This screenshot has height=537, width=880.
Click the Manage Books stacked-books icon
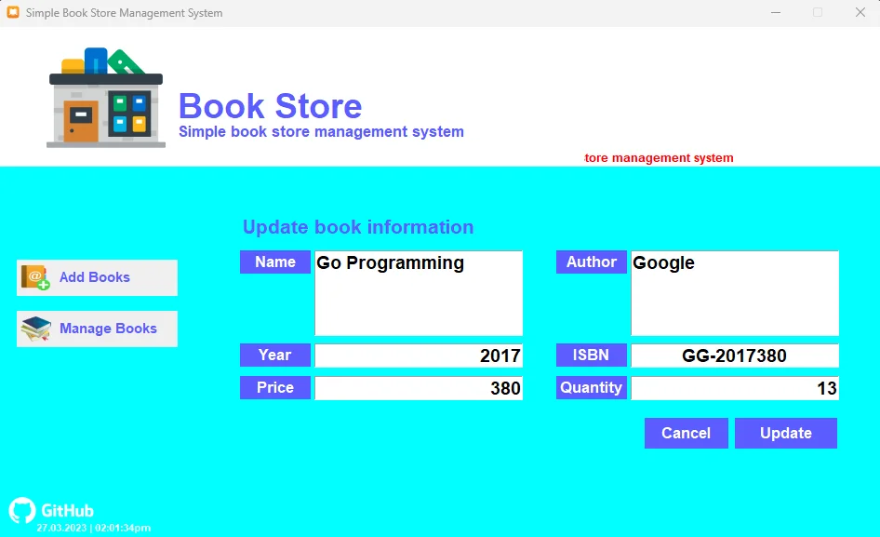click(x=36, y=329)
